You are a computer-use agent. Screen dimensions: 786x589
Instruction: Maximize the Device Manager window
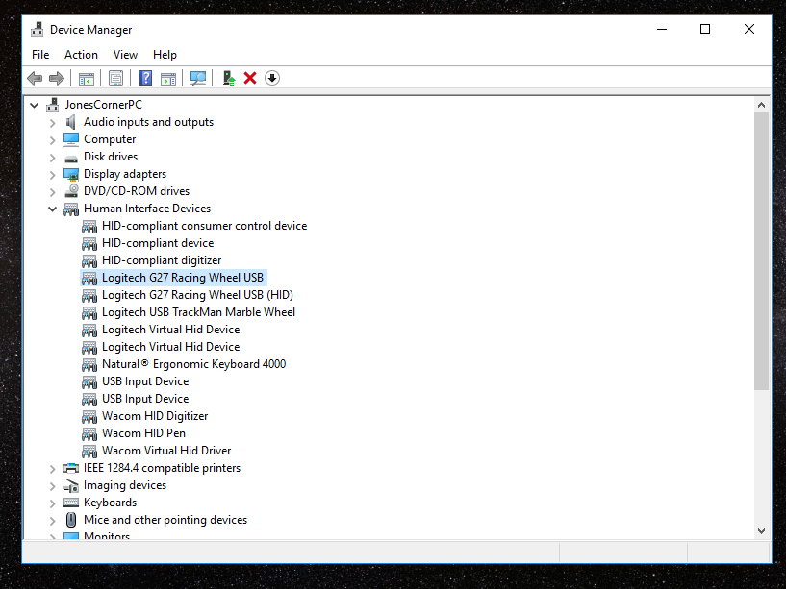(705, 29)
